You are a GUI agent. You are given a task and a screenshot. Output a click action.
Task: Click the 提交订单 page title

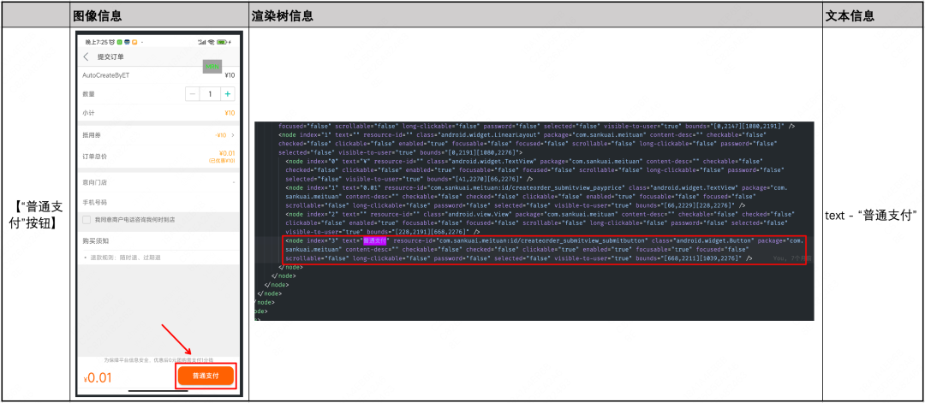(x=110, y=56)
